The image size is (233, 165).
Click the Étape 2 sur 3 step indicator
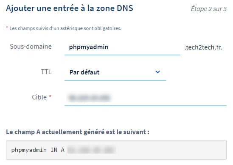(209, 9)
